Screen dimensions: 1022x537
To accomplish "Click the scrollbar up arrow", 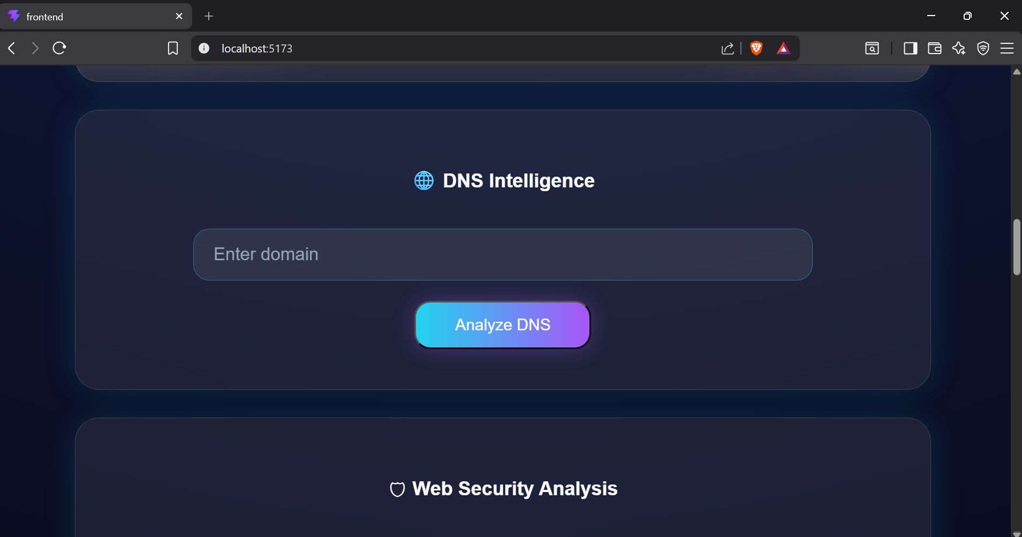I will (x=1017, y=71).
